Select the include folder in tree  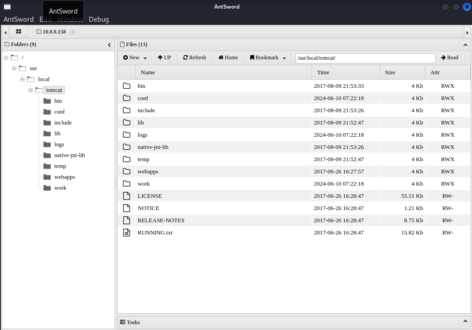pyautogui.click(x=63, y=122)
